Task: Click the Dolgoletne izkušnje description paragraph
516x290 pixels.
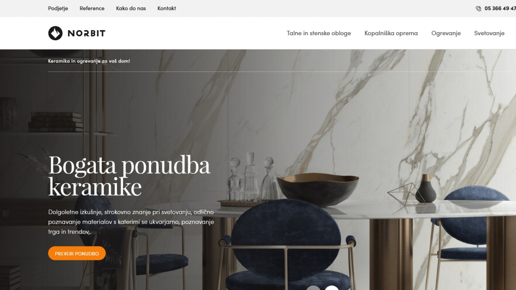Action: tap(131, 222)
